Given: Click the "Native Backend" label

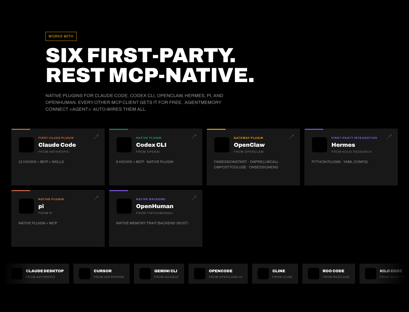Looking at the screenshot, I should coord(151,199).
